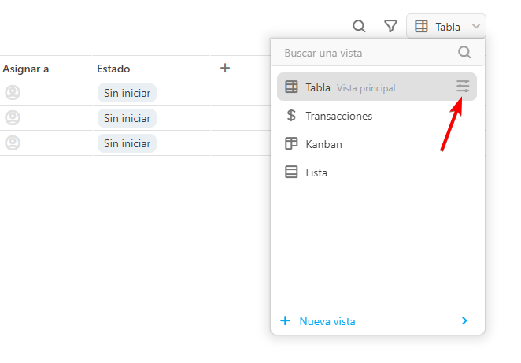521x363 pixels.
Task: Click the Tabla grid icon in view selector
Action: pyautogui.click(x=421, y=26)
